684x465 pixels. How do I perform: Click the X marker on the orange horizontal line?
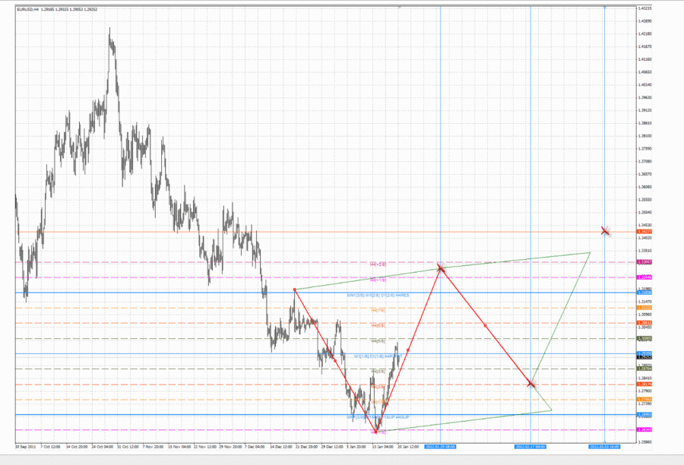[x=605, y=230]
